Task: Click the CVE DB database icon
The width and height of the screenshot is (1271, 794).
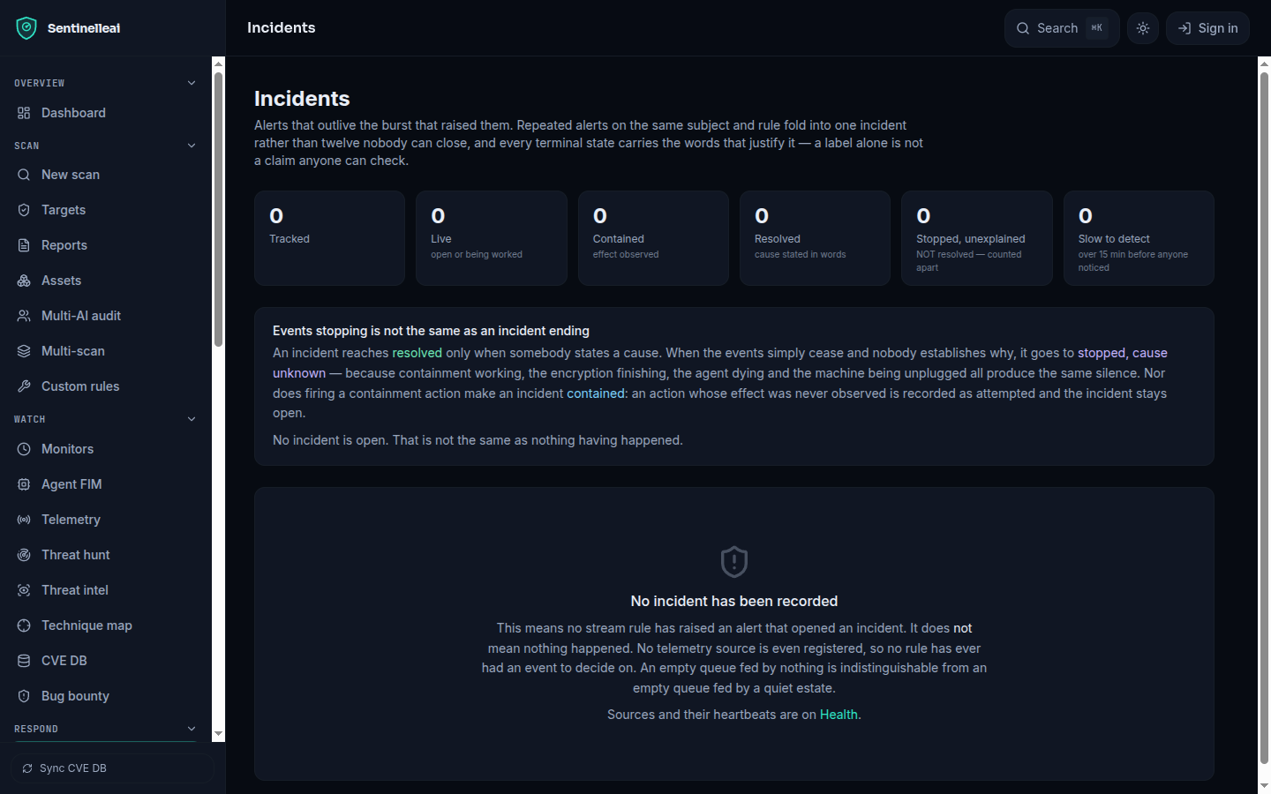Action: (x=24, y=661)
